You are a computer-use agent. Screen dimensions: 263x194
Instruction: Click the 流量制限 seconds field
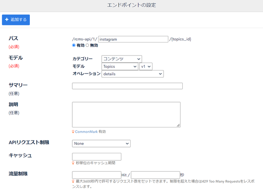156,175
